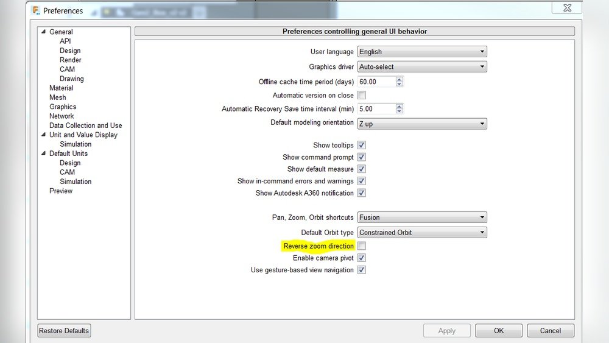Open the User language dropdown
Screen dimensions: 609x343
coord(422,52)
